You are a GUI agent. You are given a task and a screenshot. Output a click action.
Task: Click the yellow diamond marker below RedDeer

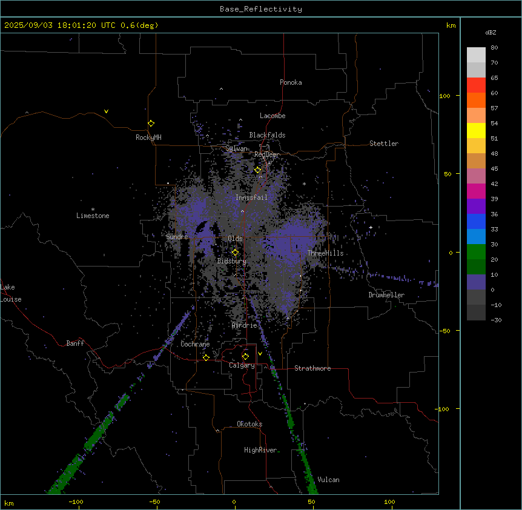(x=258, y=170)
